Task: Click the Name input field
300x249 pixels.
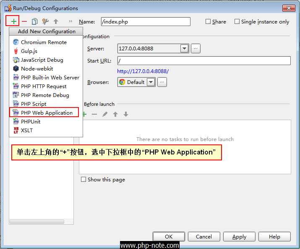Action: [146, 21]
